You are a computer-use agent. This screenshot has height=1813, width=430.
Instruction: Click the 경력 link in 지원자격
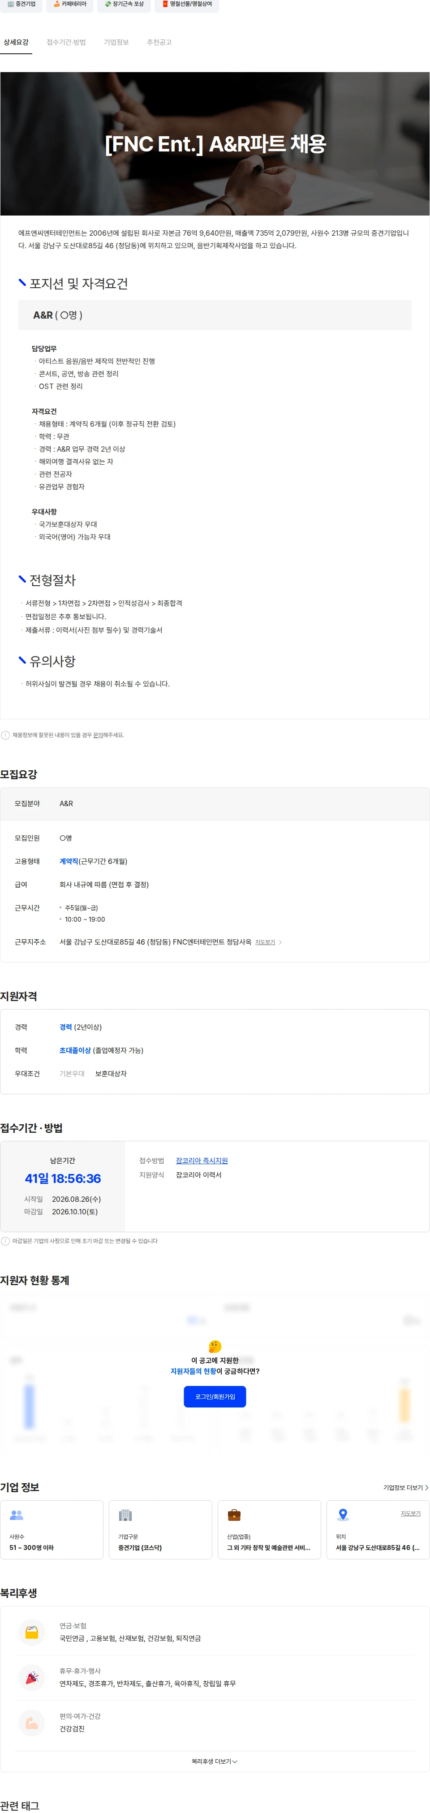click(x=65, y=1027)
